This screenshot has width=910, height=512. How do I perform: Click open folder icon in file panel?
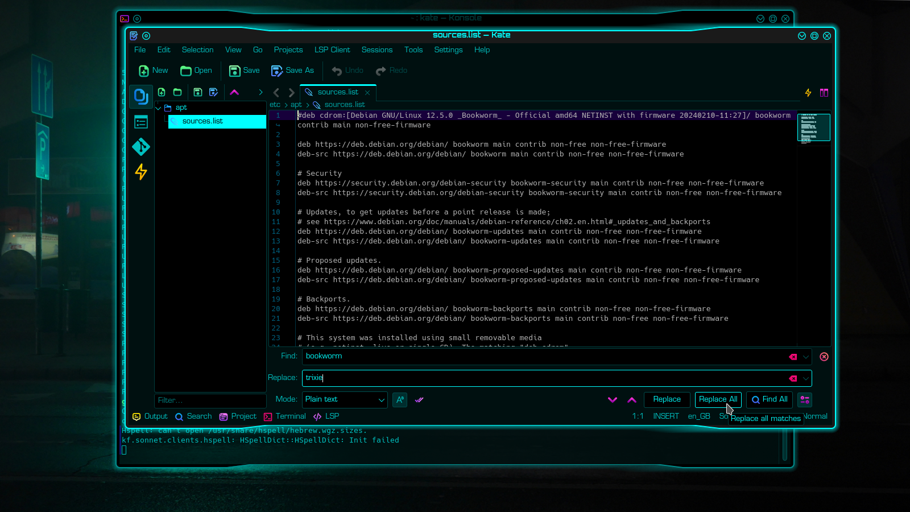coord(177,92)
